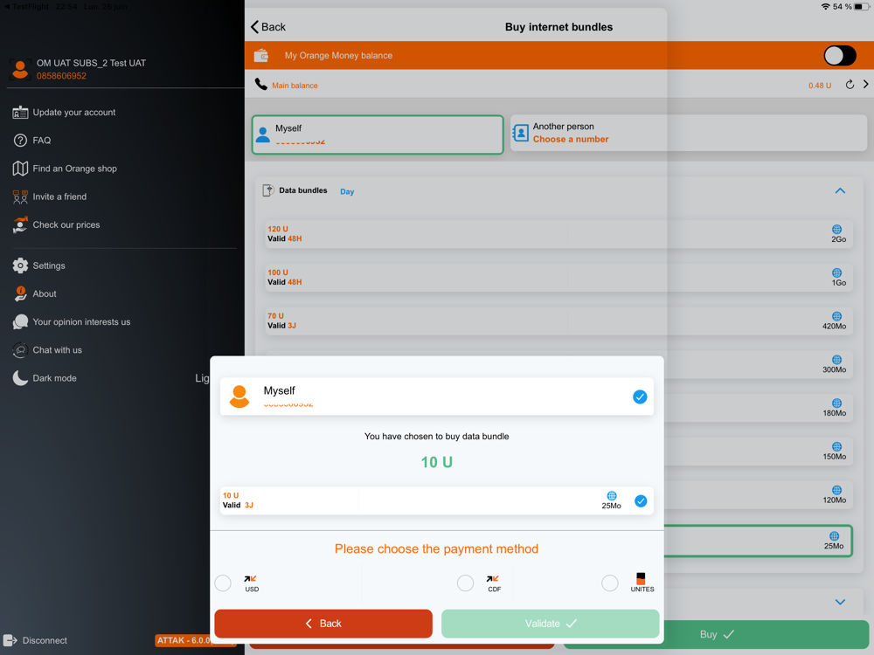The width and height of the screenshot is (874, 655).
Task: Select the 100 U 1Go bundle
Action: click(x=558, y=277)
